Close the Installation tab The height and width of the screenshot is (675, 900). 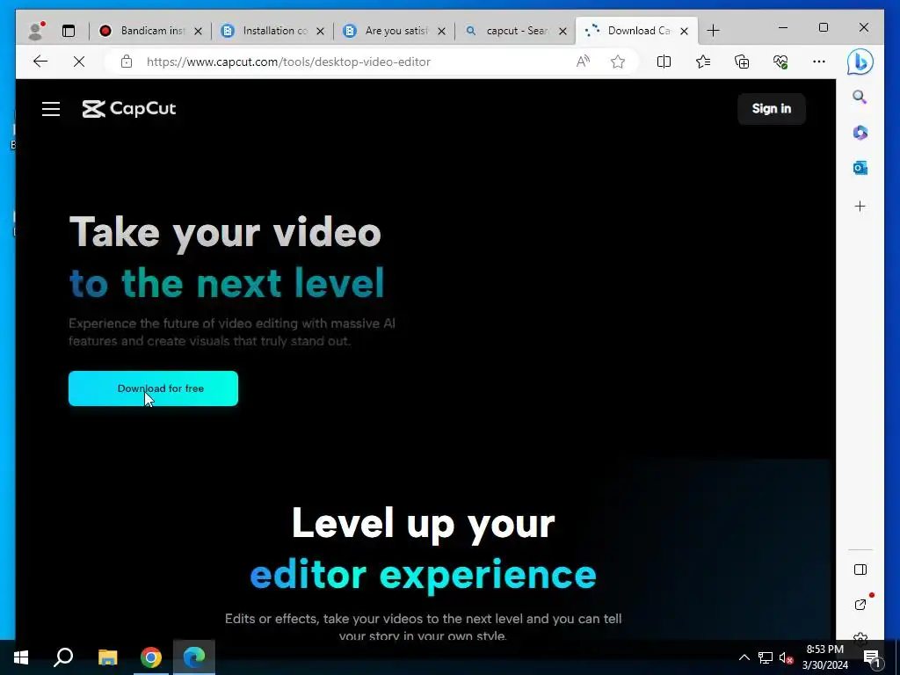320,31
